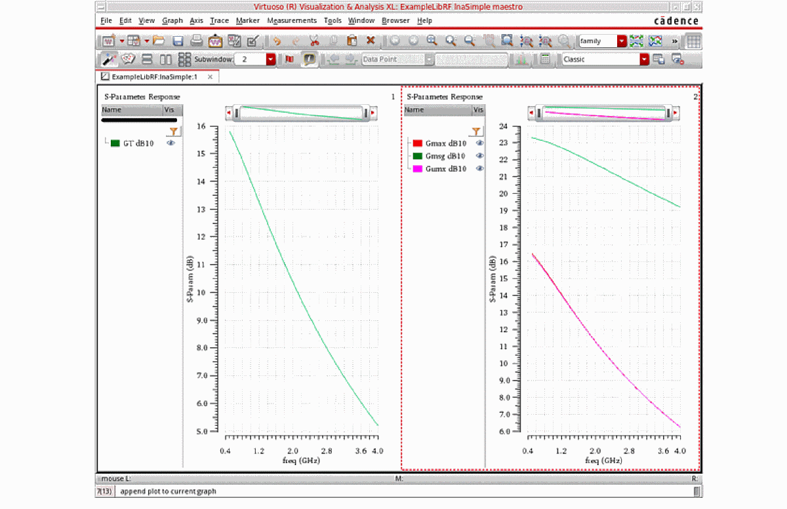Click the grid layout icon at far right

(693, 41)
